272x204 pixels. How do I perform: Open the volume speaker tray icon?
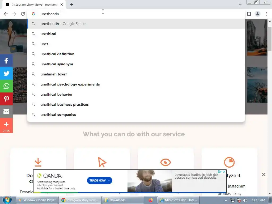(x=245, y=200)
